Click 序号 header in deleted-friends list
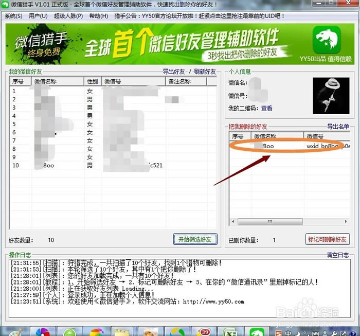Viewport: 360px width, 336px height. tap(240, 136)
